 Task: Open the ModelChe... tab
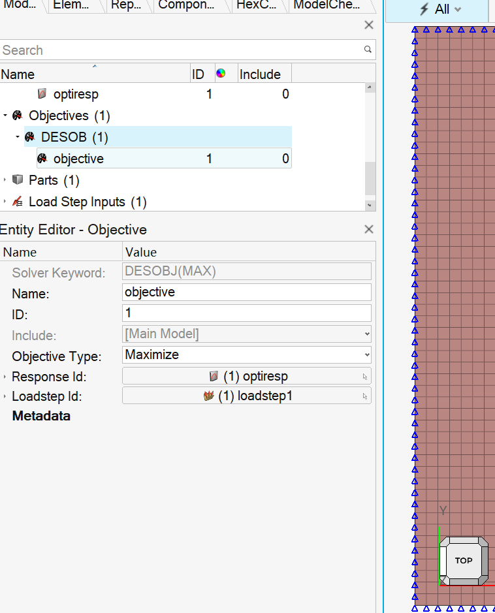328,5
